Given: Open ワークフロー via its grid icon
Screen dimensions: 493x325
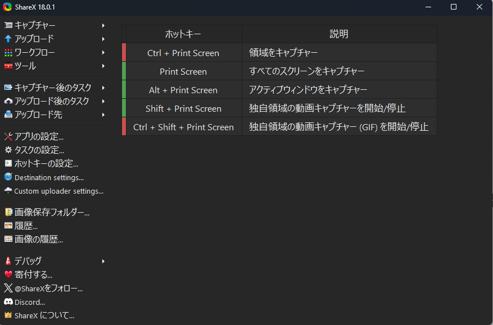Looking at the screenshot, I should point(8,52).
